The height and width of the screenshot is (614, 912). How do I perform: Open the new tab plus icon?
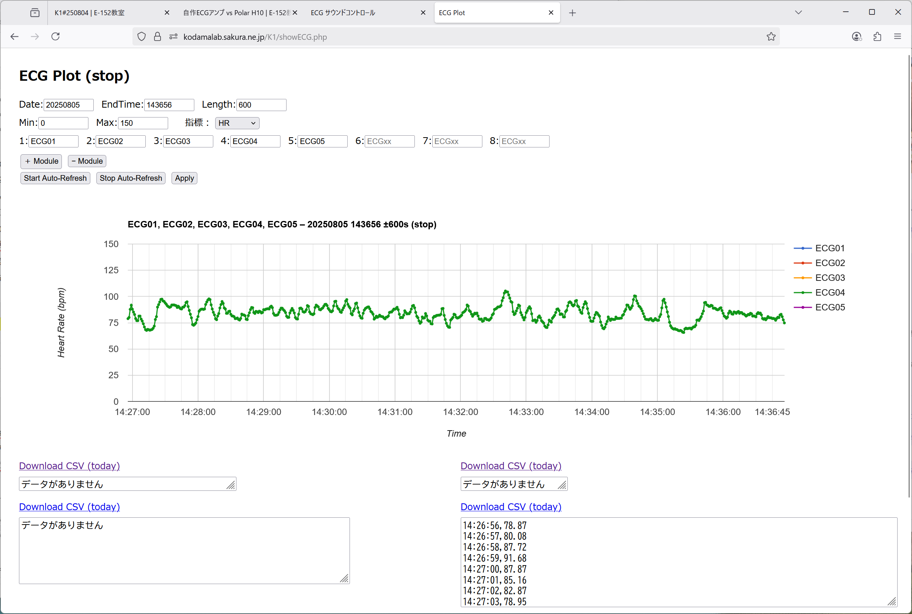point(572,13)
